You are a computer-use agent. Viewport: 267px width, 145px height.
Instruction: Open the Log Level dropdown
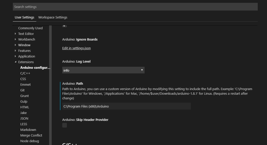103,70
